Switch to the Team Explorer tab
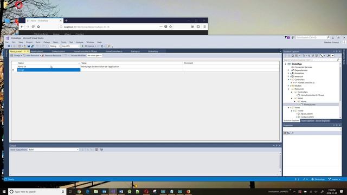Screen dimensions: 347x195 [307, 121]
